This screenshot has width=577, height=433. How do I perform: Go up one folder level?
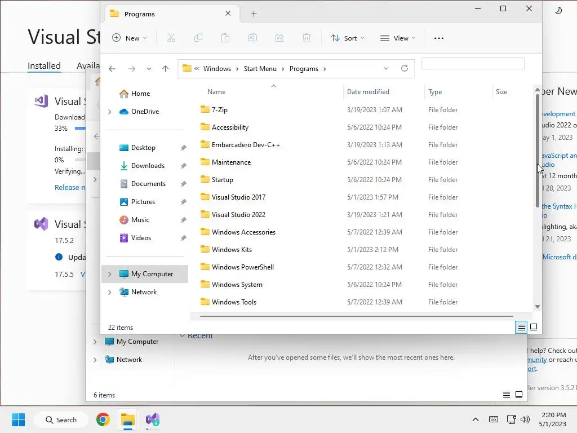coord(165,69)
